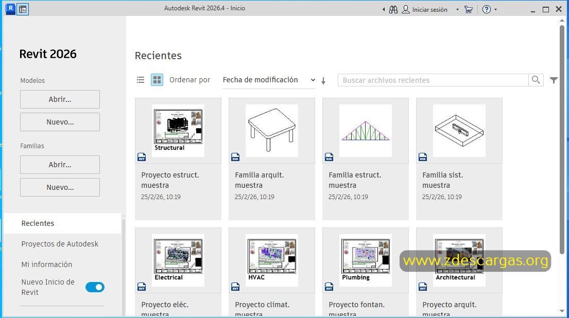
Task: Click RFA file icon on Familia sist. card
Action: 422,157
